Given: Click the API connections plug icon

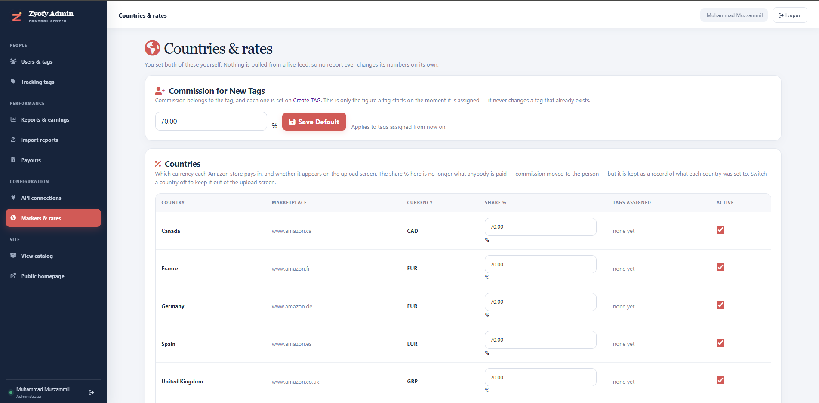Looking at the screenshot, I should pyautogui.click(x=13, y=198).
